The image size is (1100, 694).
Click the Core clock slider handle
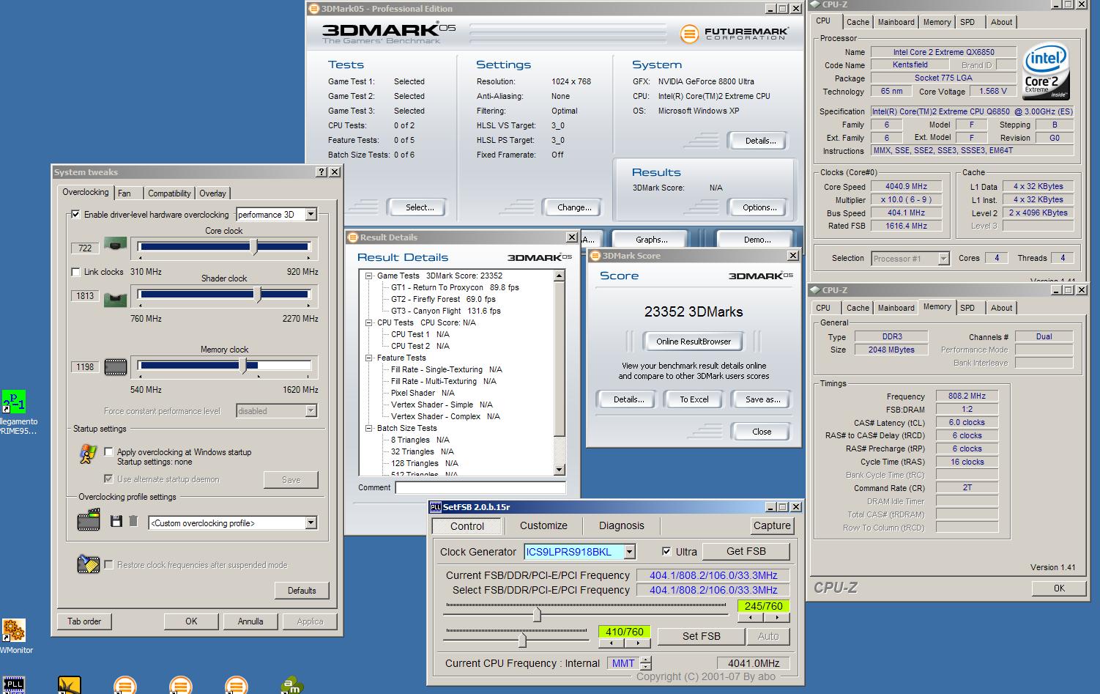254,247
